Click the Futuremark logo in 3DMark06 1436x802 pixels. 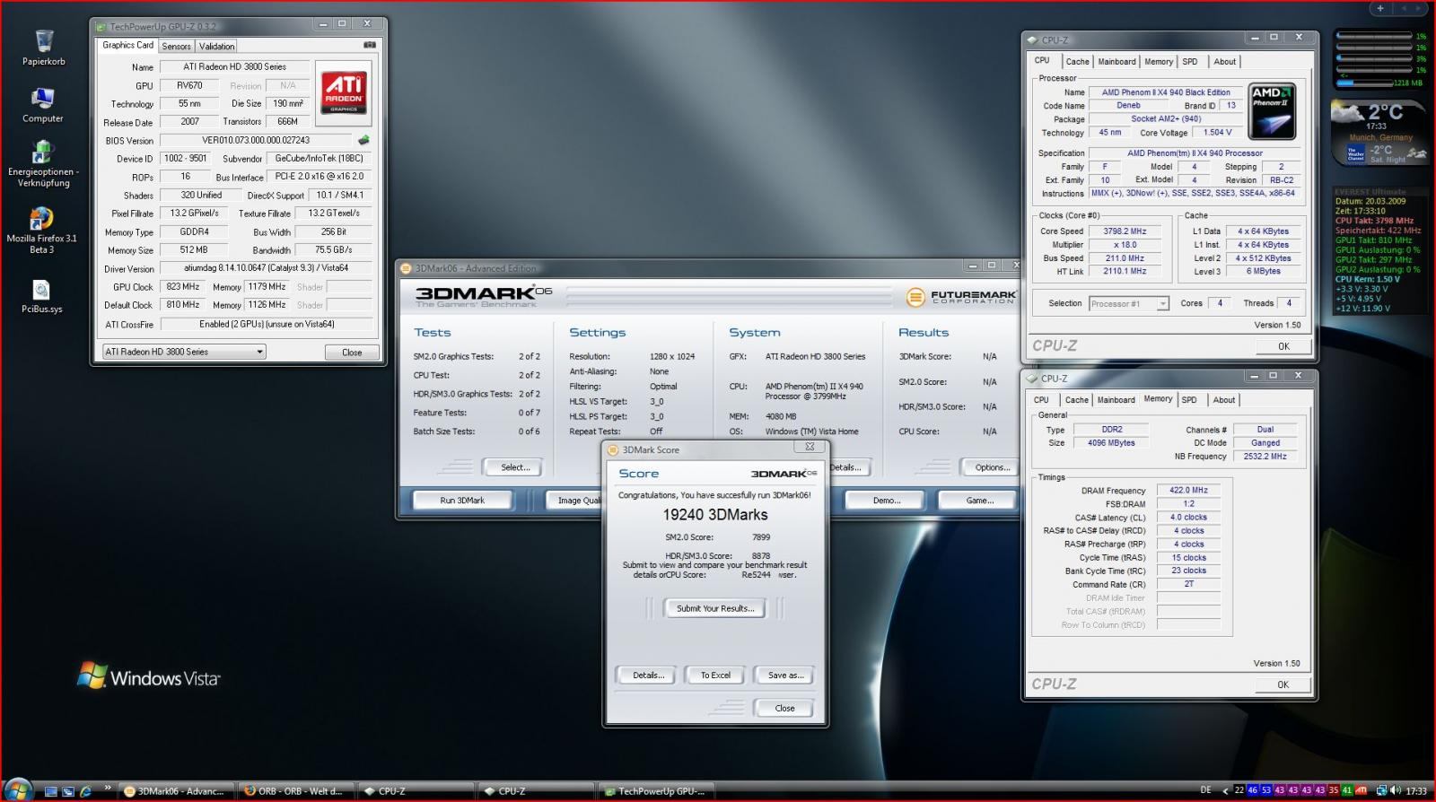point(961,297)
